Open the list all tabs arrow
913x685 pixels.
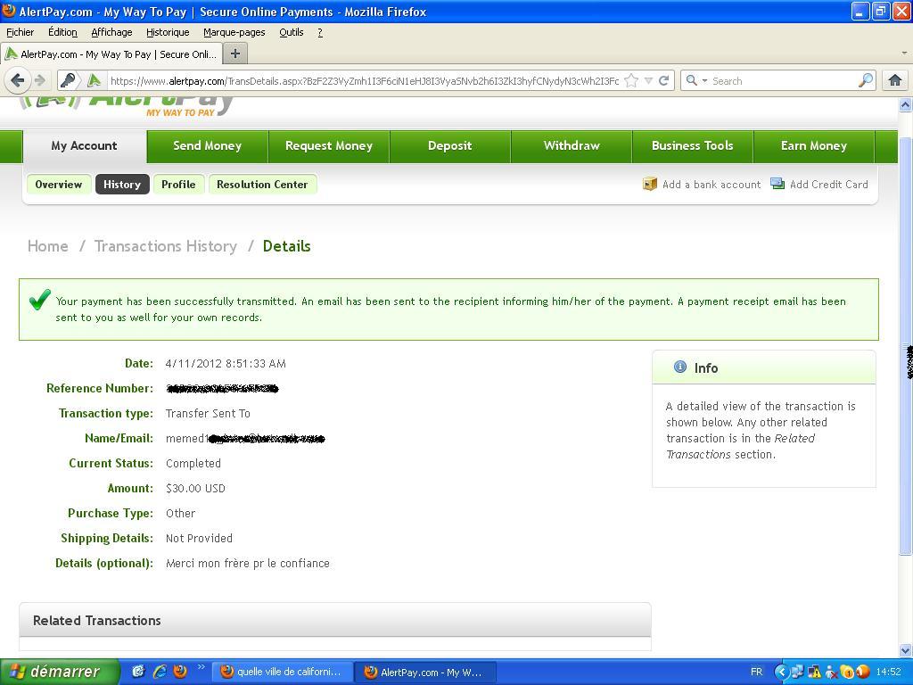coord(904,54)
